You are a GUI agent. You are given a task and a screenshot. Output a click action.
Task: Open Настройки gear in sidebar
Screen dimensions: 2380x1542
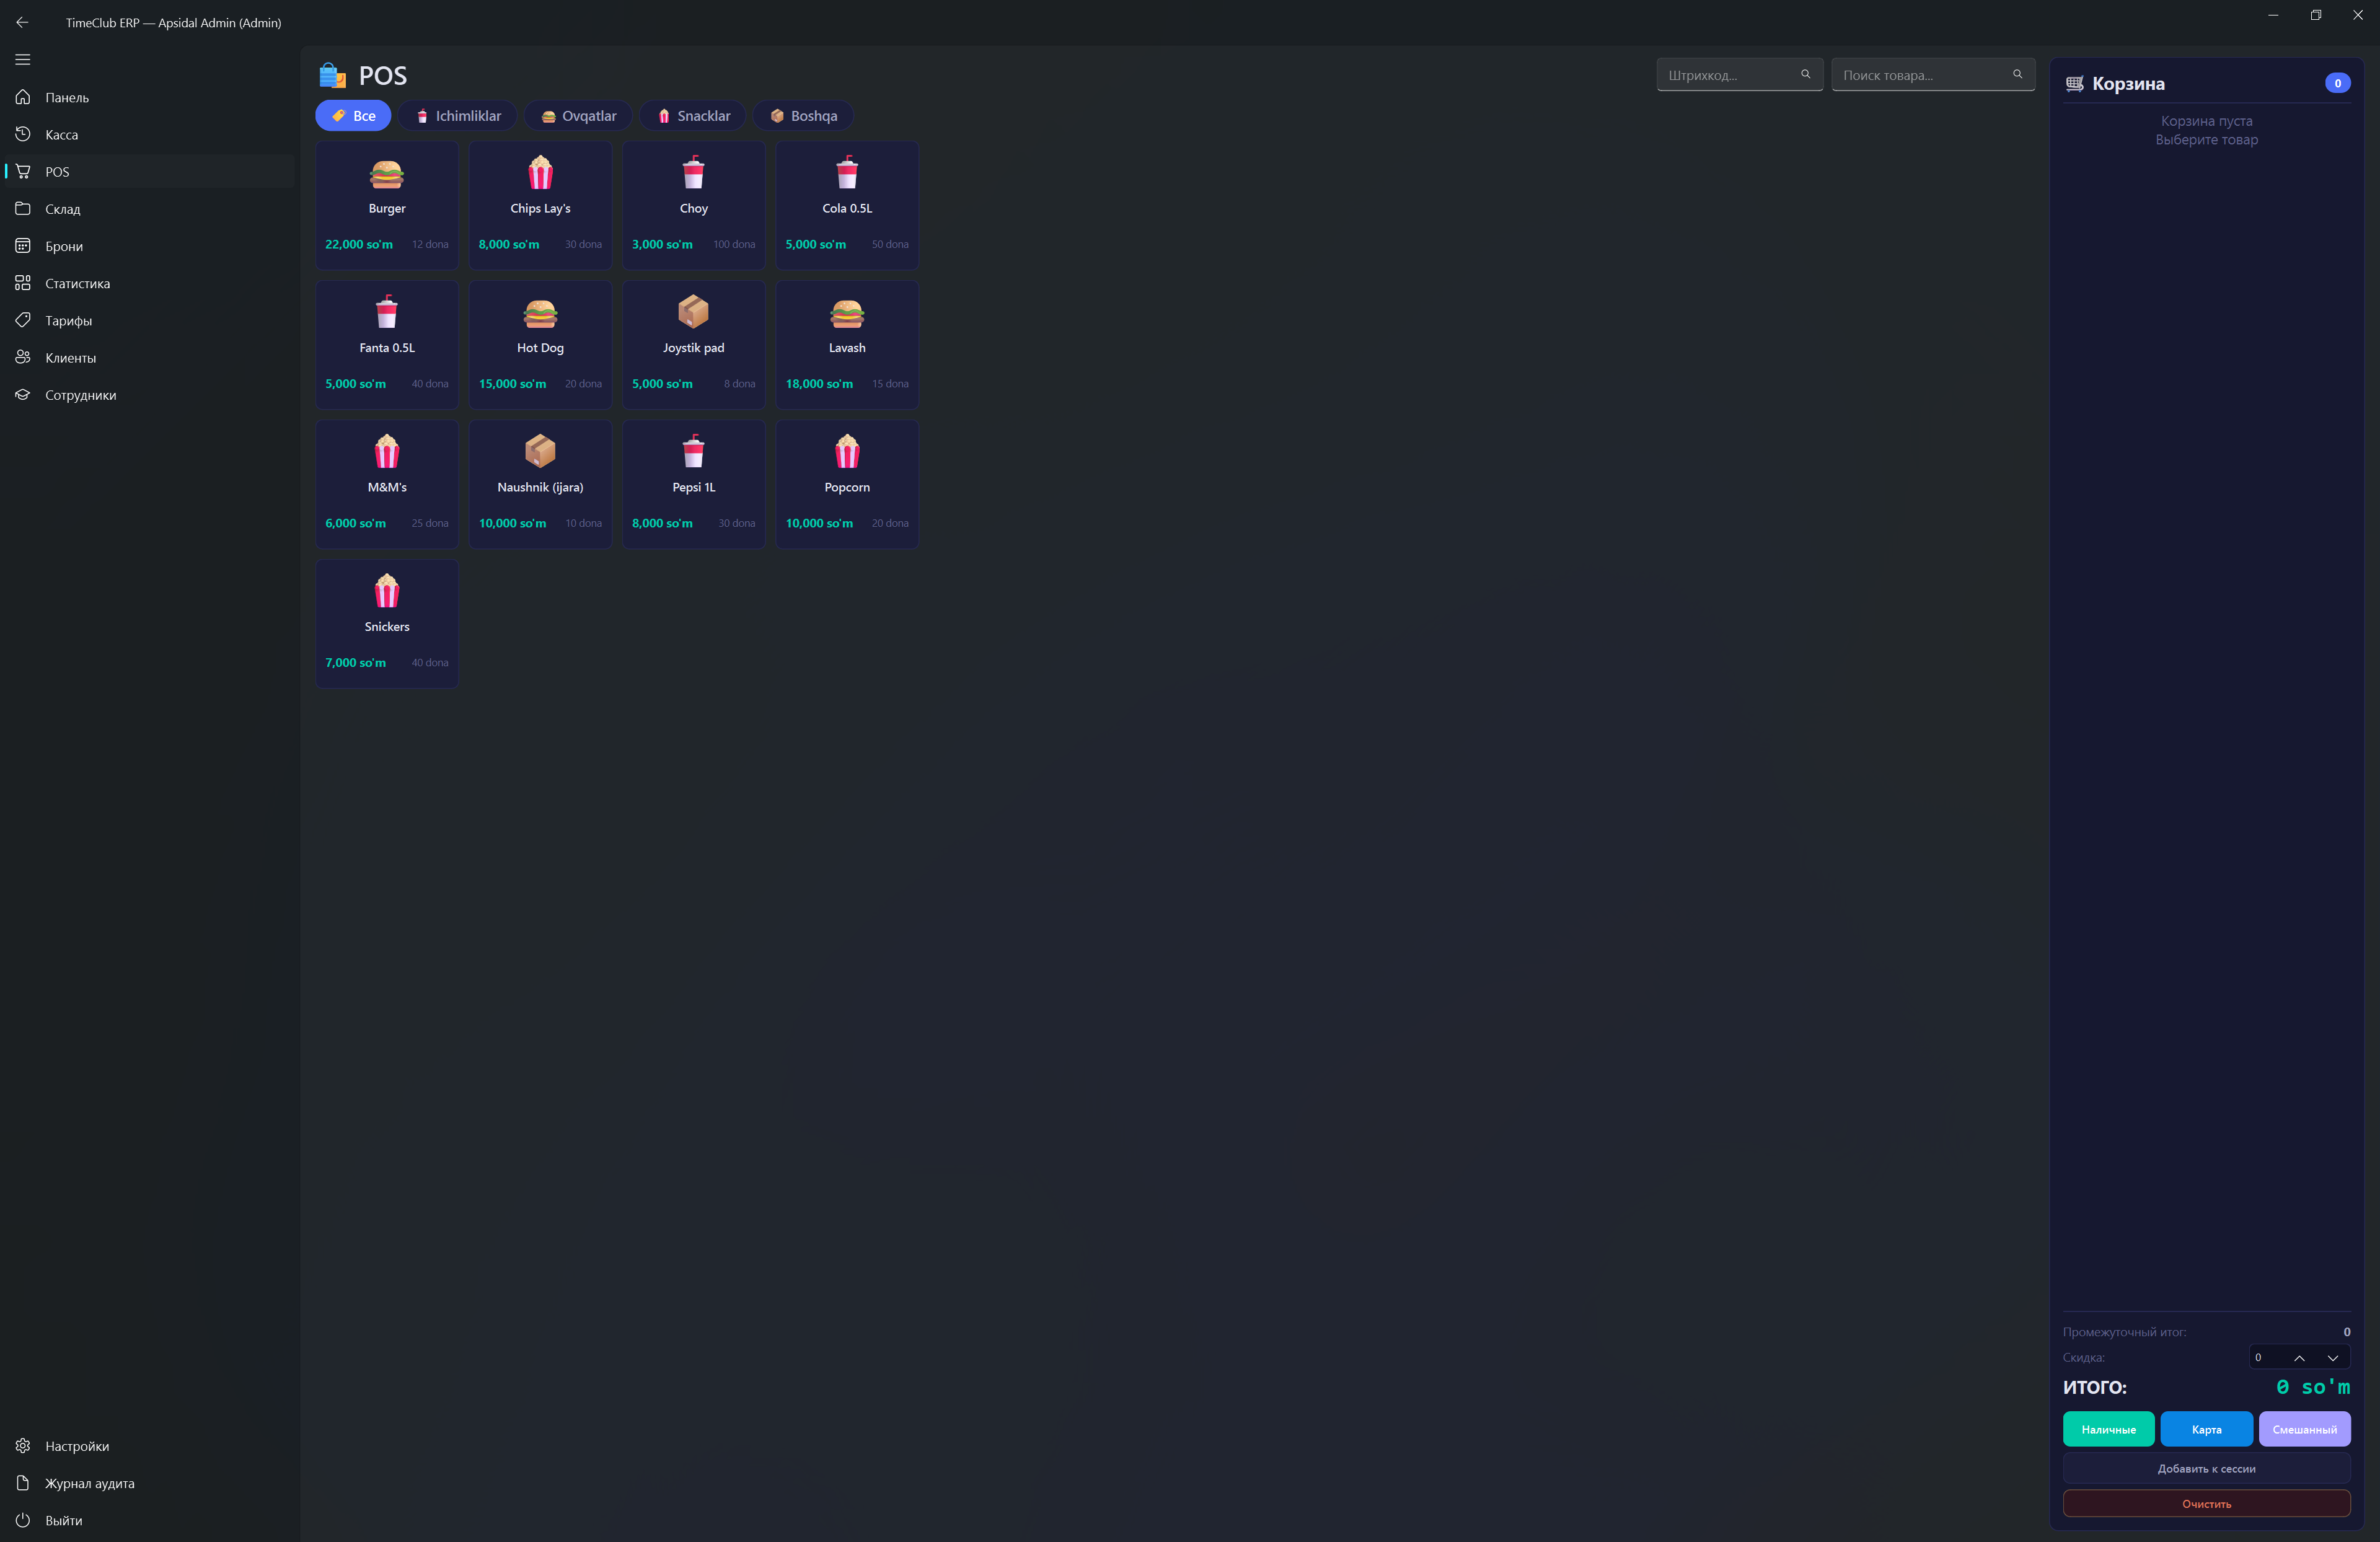coord(23,1446)
